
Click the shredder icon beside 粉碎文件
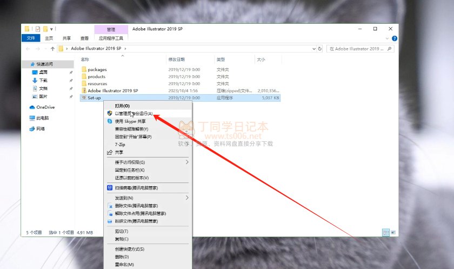tap(110, 221)
